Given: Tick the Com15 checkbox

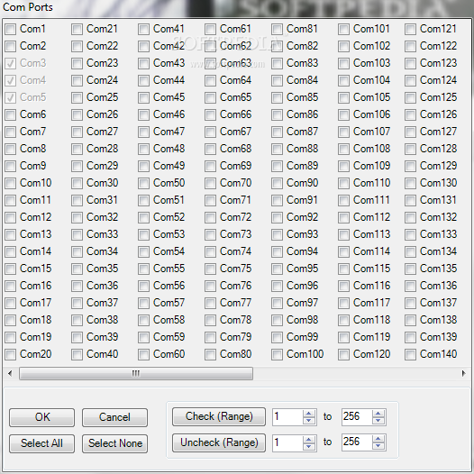Looking at the screenshot, I should click(11, 269).
